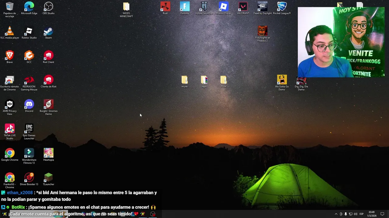Select the Roblox Studio icon

coord(29,33)
